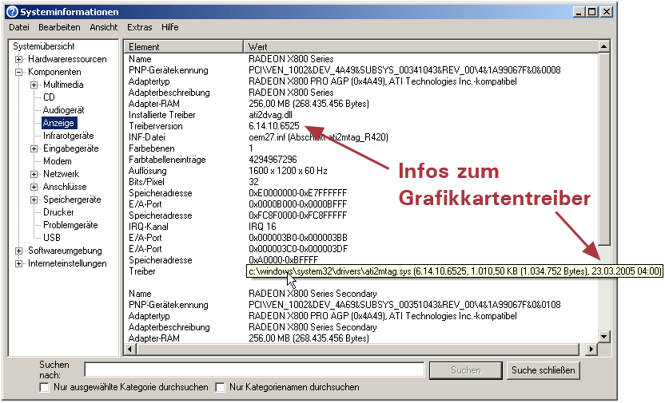Select Systemübersicht in the tree
This screenshot has height=403, width=665.
(x=44, y=46)
